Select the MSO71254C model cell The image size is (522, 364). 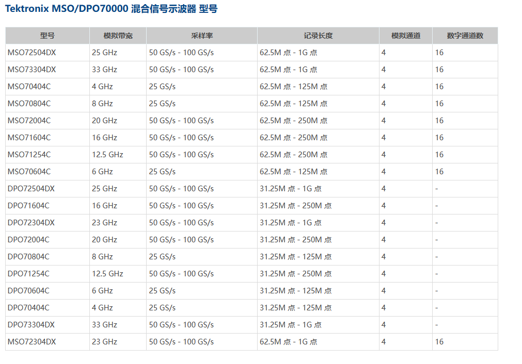click(x=29, y=155)
